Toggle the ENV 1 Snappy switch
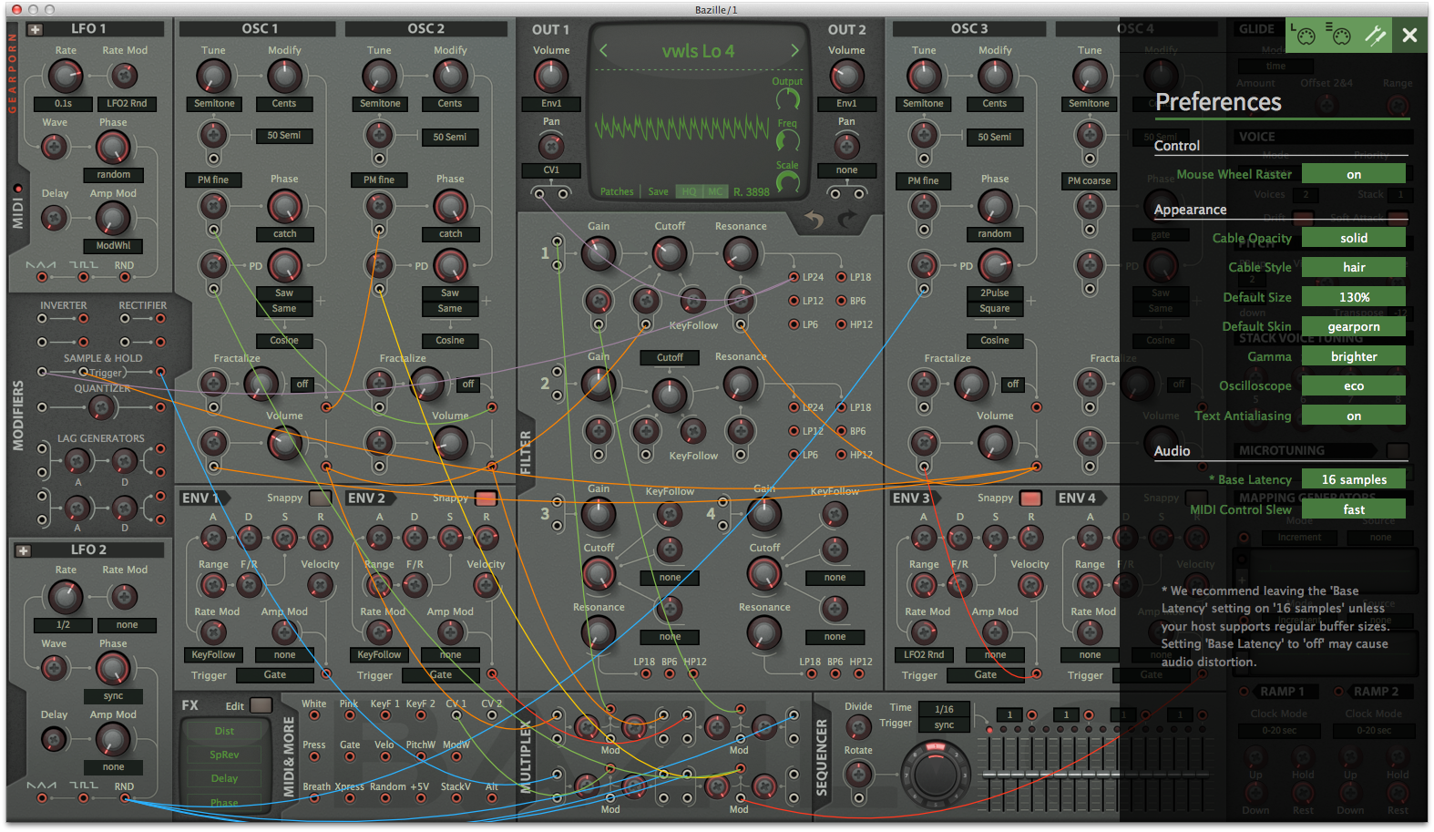Screen dimensions: 1434x832 [320, 498]
